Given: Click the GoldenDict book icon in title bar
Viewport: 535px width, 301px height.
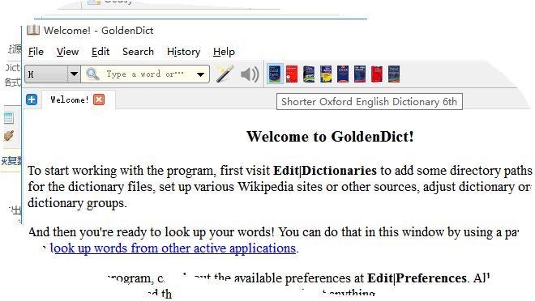Looking at the screenshot, I should click(33, 30).
